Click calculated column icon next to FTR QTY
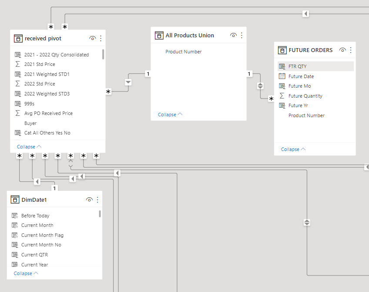Viewport: 369px width, 292px height. (282, 66)
